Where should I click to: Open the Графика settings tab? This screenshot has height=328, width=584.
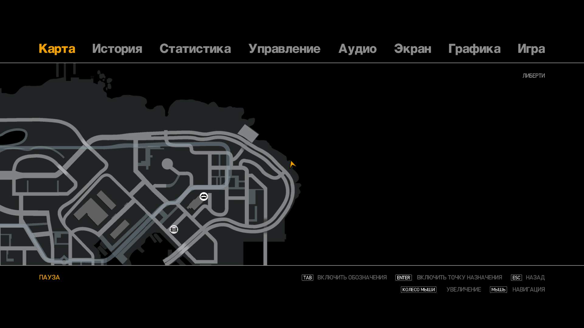(x=474, y=49)
